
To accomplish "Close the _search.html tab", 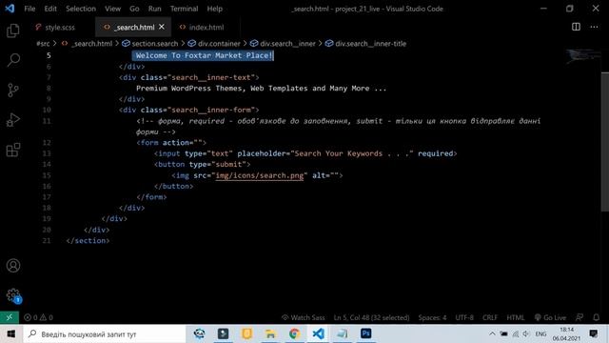I will 162,27.
